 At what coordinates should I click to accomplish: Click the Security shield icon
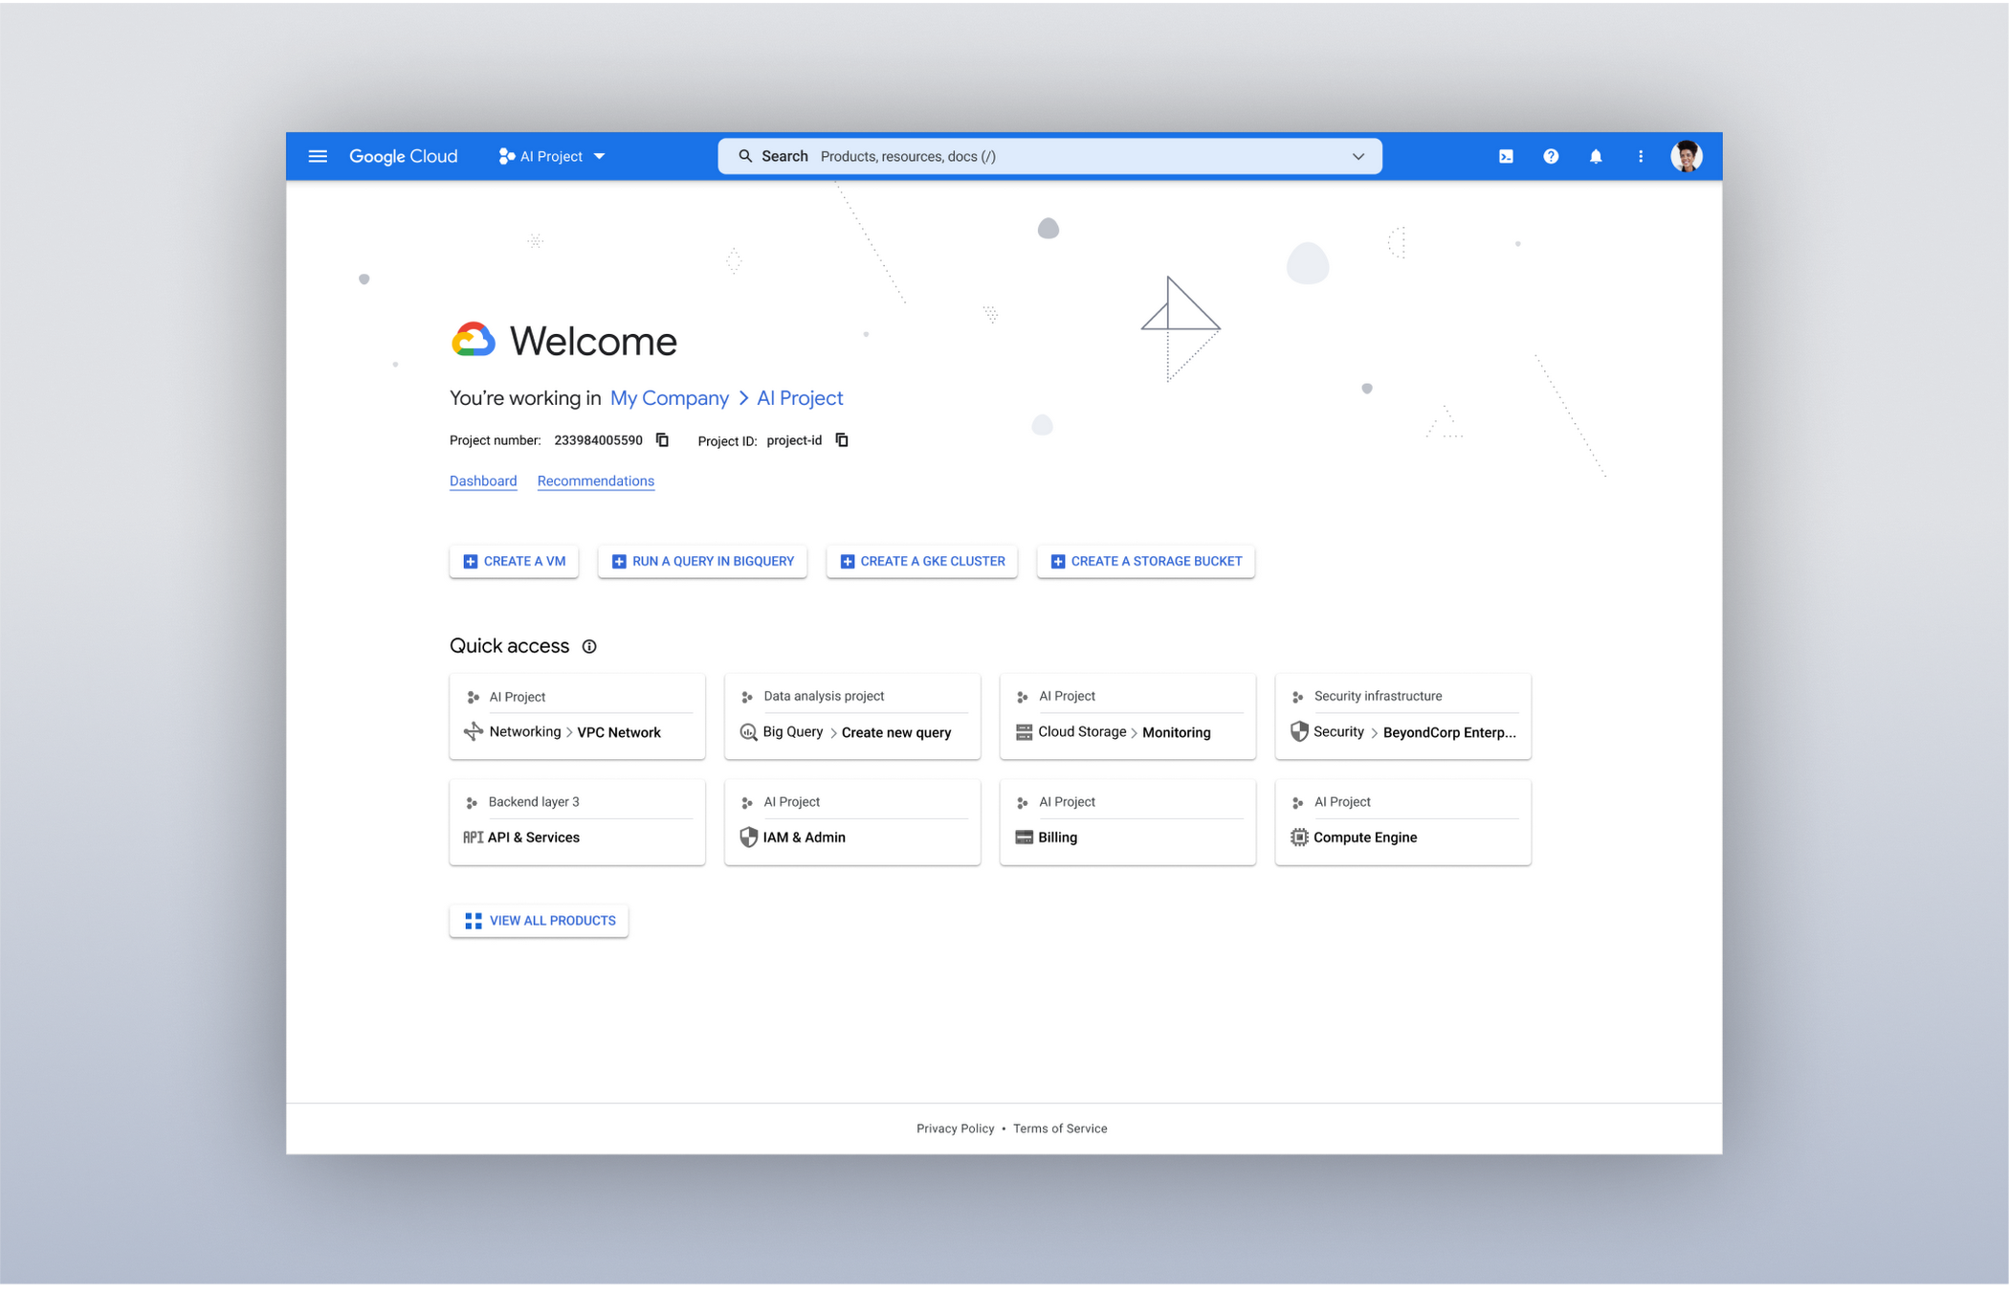pos(1299,732)
